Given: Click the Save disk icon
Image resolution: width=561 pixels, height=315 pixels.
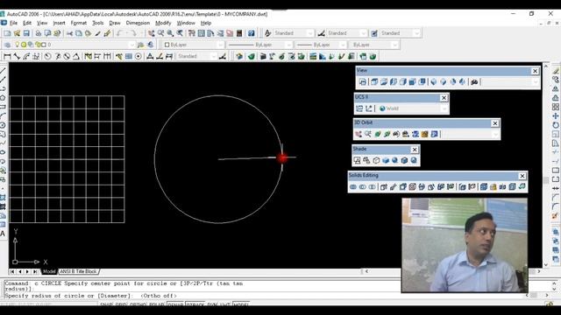Looking at the screenshot, I should (26, 33).
